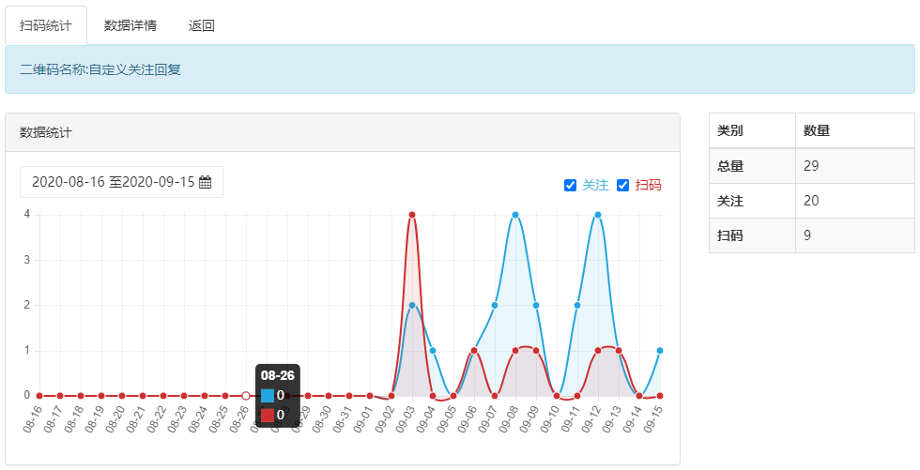The width and height of the screenshot is (920, 470).
Task: Open the 数据详情 tab
Action: click(x=130, y=25)
